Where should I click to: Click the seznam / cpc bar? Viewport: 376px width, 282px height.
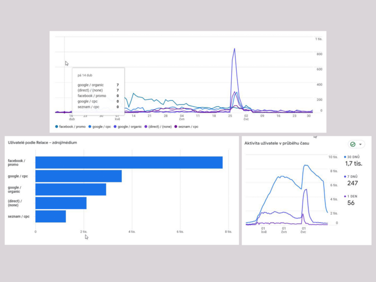50,216
